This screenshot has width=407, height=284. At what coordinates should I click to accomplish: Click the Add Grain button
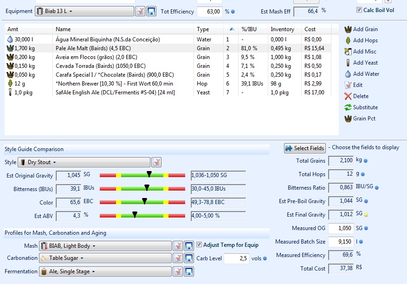[361, 29]
